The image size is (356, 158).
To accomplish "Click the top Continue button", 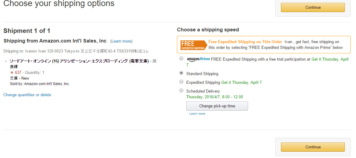I will click(x=313, y=8).
